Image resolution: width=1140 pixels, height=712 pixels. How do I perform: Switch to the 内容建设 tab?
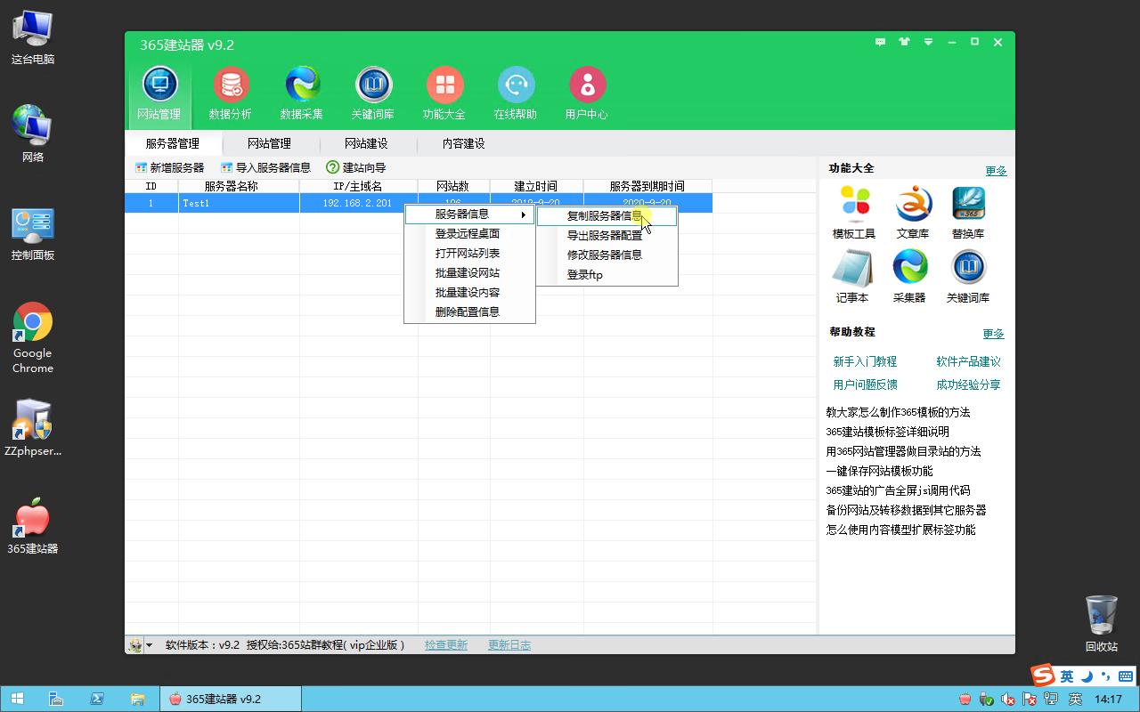[x=464, y=143]
